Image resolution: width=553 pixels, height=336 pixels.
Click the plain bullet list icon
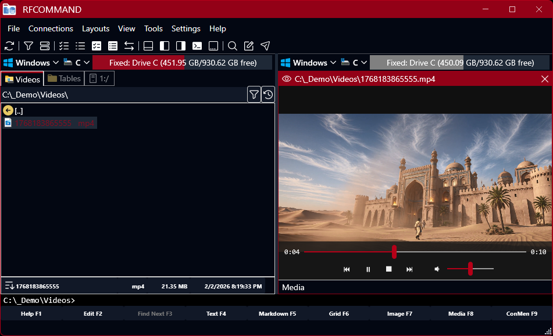pyautogui.click(x=80, y=46)
